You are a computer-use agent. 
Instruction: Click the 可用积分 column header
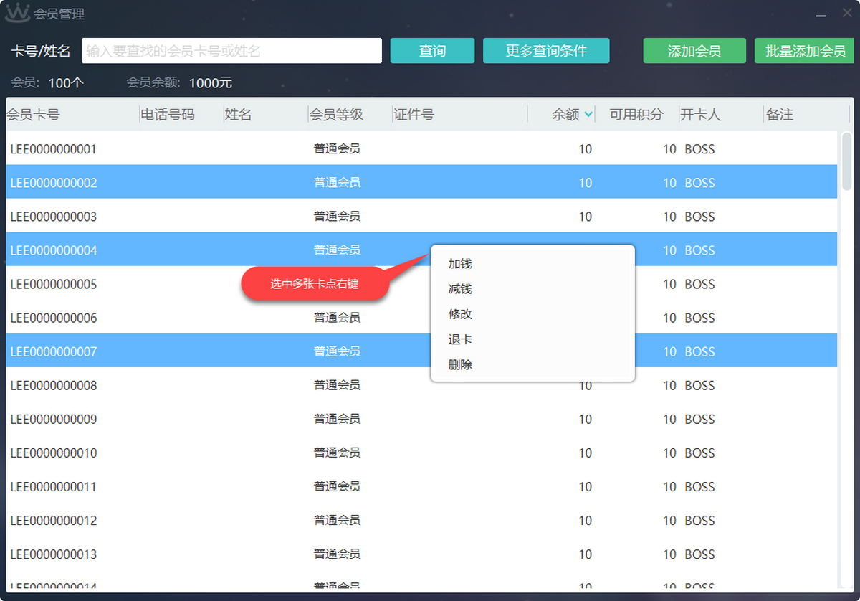pyautogui.click(x=636, y=115)
